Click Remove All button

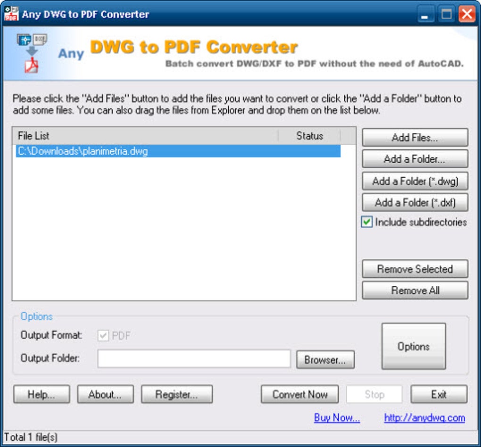(x=415, y=290)
